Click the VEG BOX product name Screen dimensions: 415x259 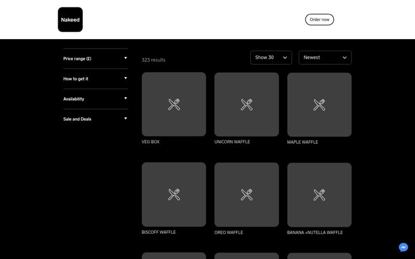(150, 142)
